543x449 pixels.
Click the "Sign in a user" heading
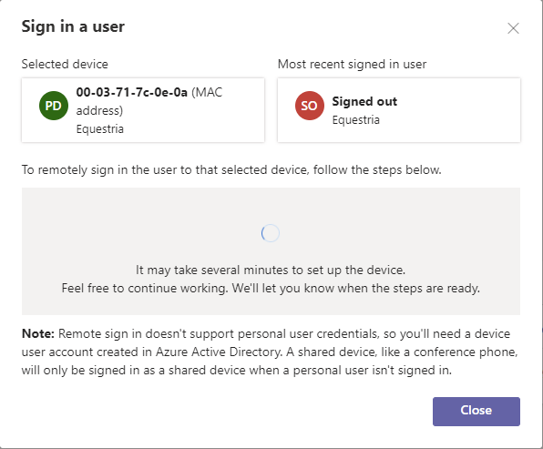[x=73, y=27]
